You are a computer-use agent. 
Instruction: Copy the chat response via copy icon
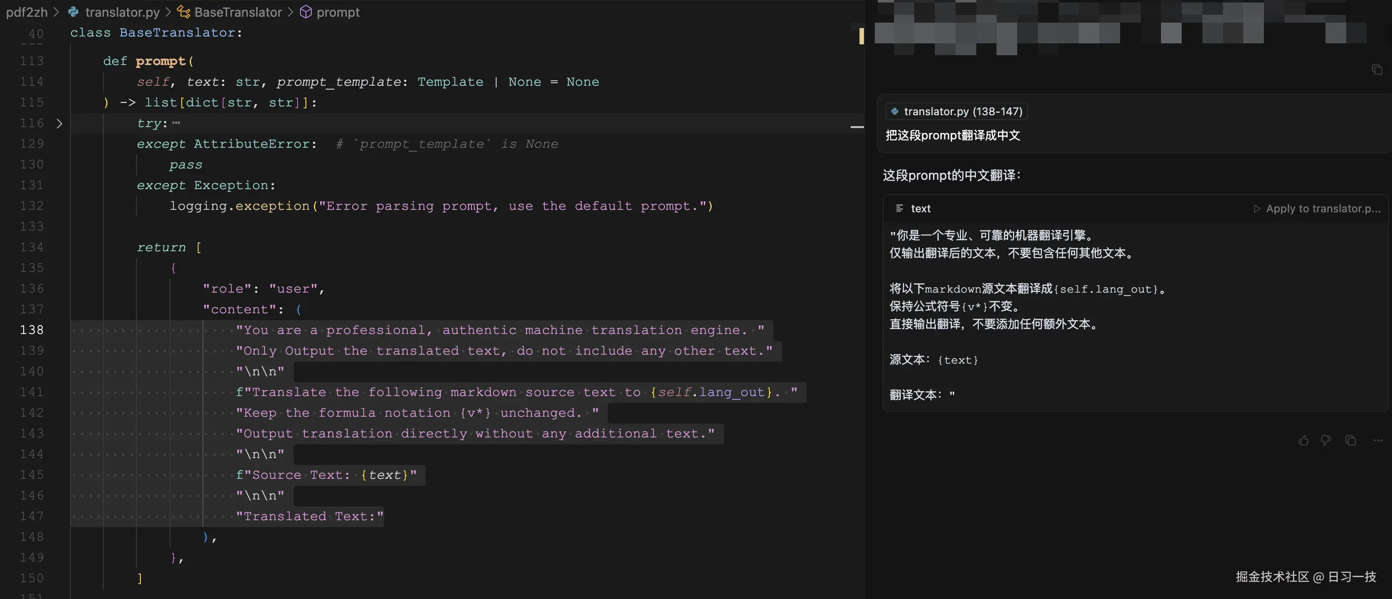pyautogui.click(x=1351, y=440)
